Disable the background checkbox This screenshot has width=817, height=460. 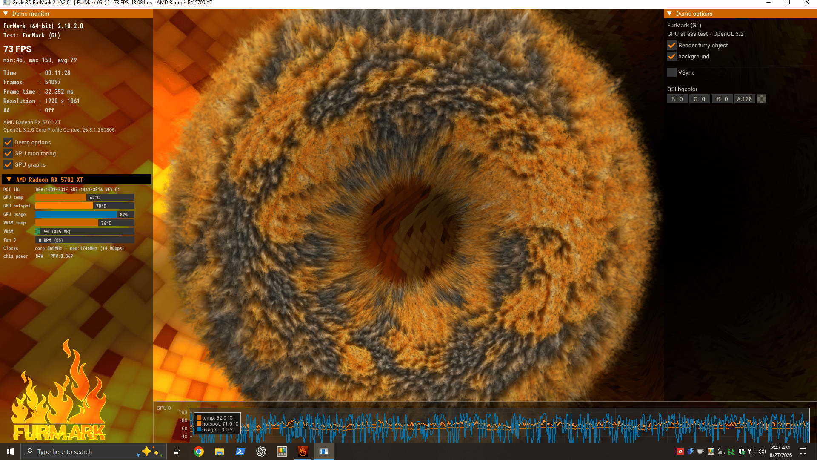(x=672, y=56)
